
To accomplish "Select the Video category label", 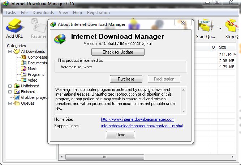I will point(33,80).
